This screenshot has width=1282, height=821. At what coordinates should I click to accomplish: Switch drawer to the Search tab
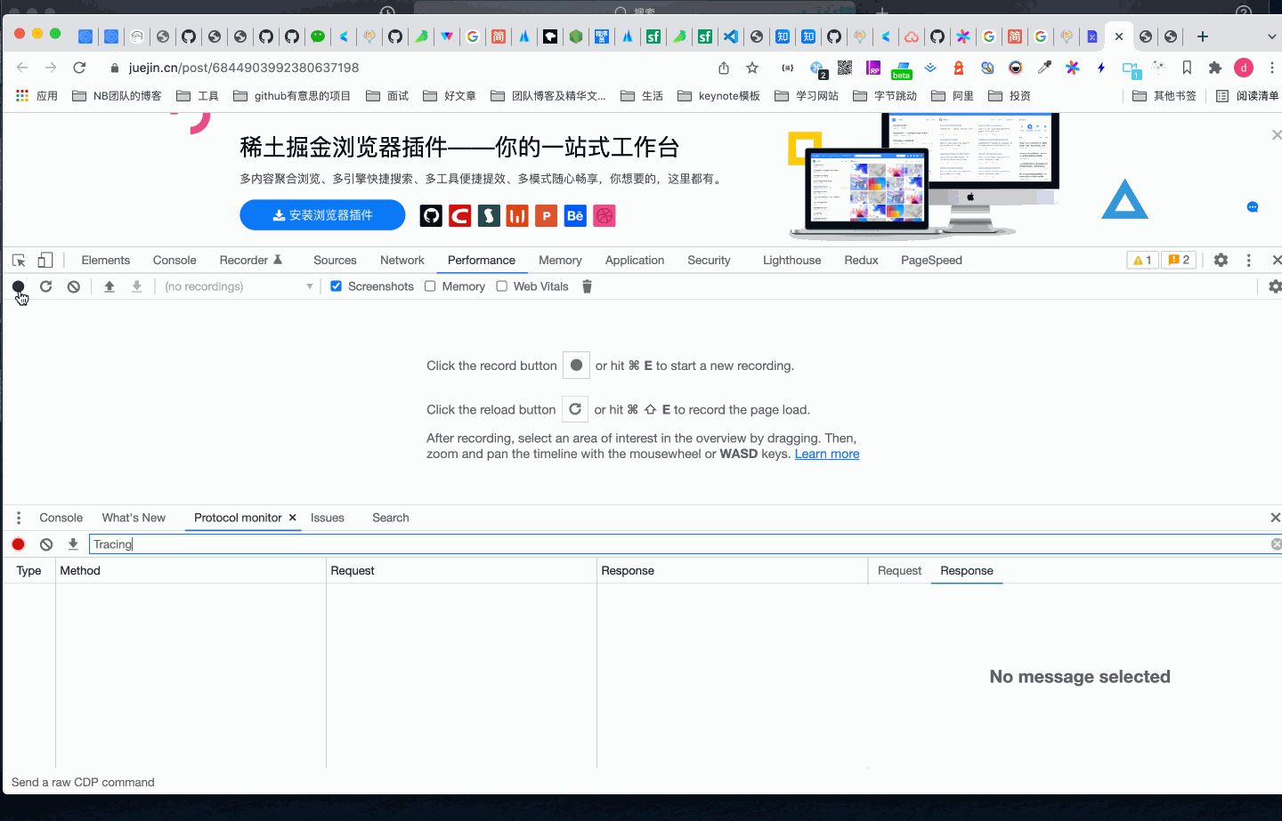click(391, 518)
